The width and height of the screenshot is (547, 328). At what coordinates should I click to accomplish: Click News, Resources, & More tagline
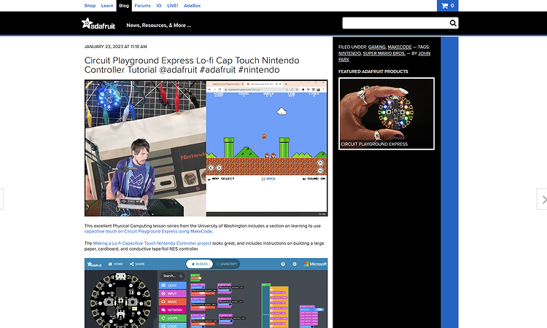[x=159, y=25]
